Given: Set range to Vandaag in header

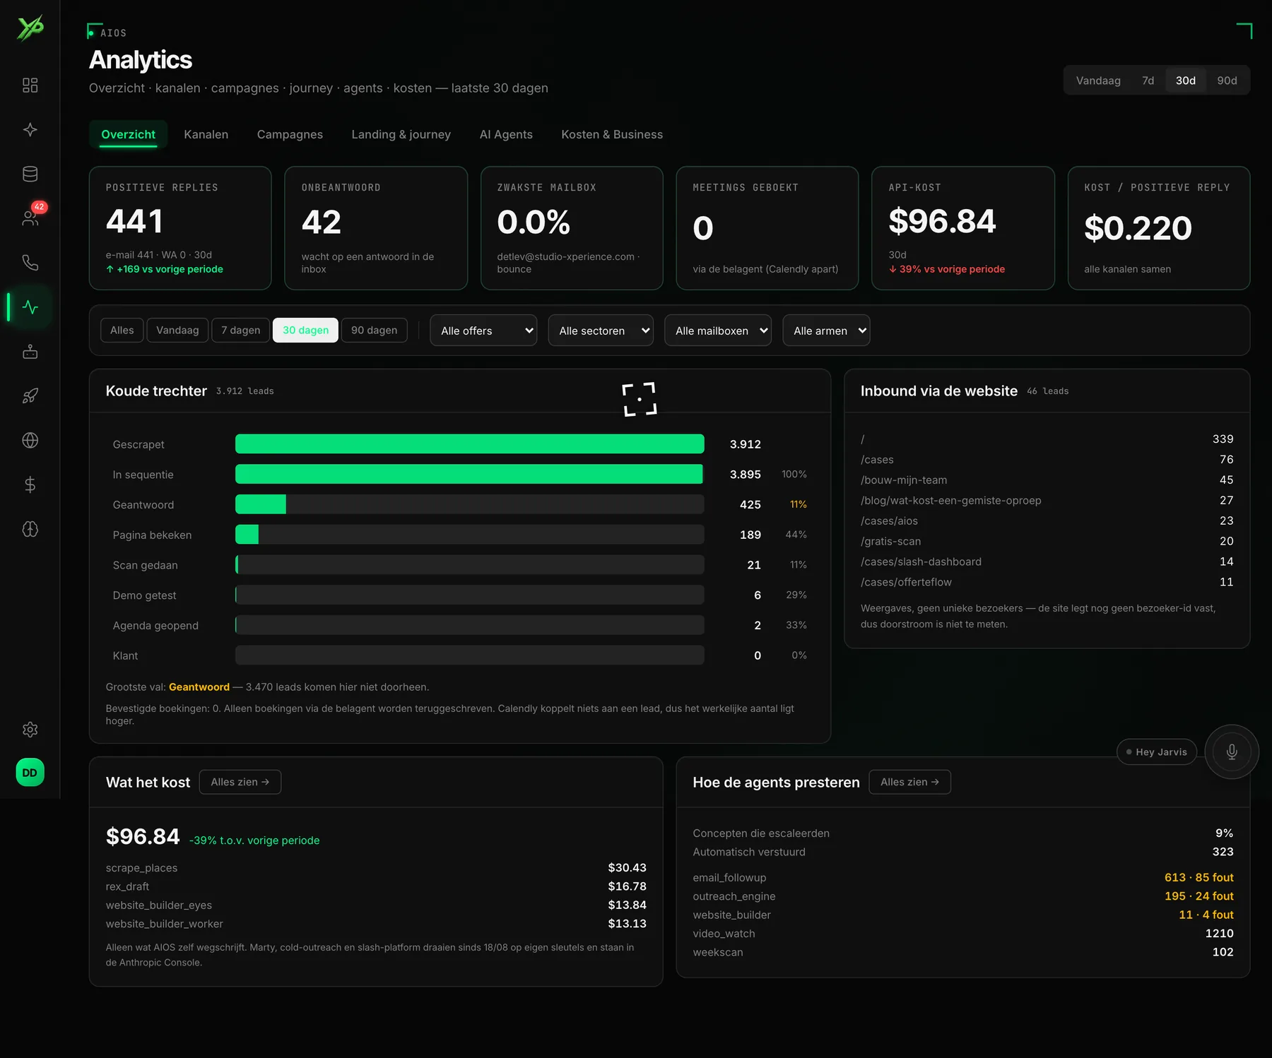Looking at the screenshot, I should coord(1098,81).
